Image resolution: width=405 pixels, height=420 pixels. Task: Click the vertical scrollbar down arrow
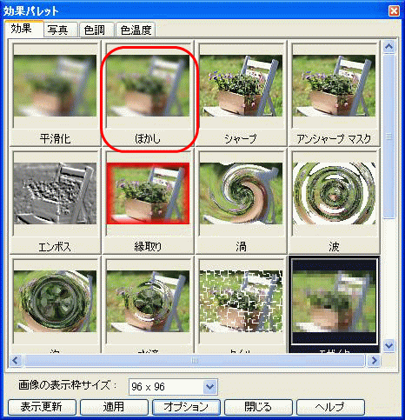click(388, 346)
